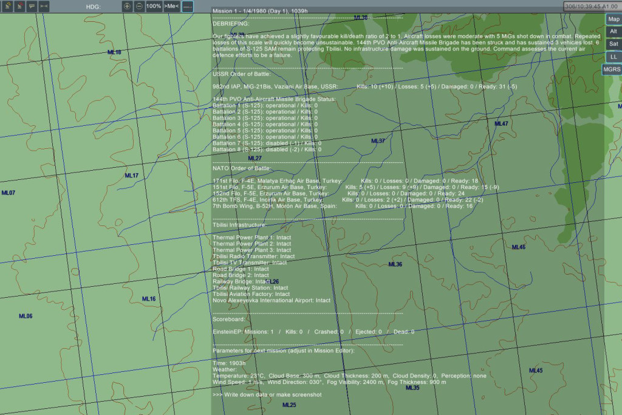Viewport: 622px width, 415px height.
Task: Click the 'Tbilisi Infrastructure:' heading
Action: [239, 225]
